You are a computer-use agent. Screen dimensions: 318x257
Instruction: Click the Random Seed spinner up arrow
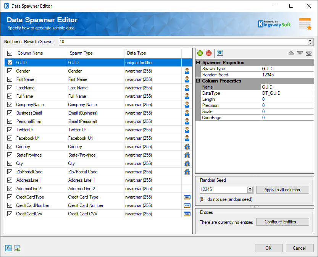250,188
